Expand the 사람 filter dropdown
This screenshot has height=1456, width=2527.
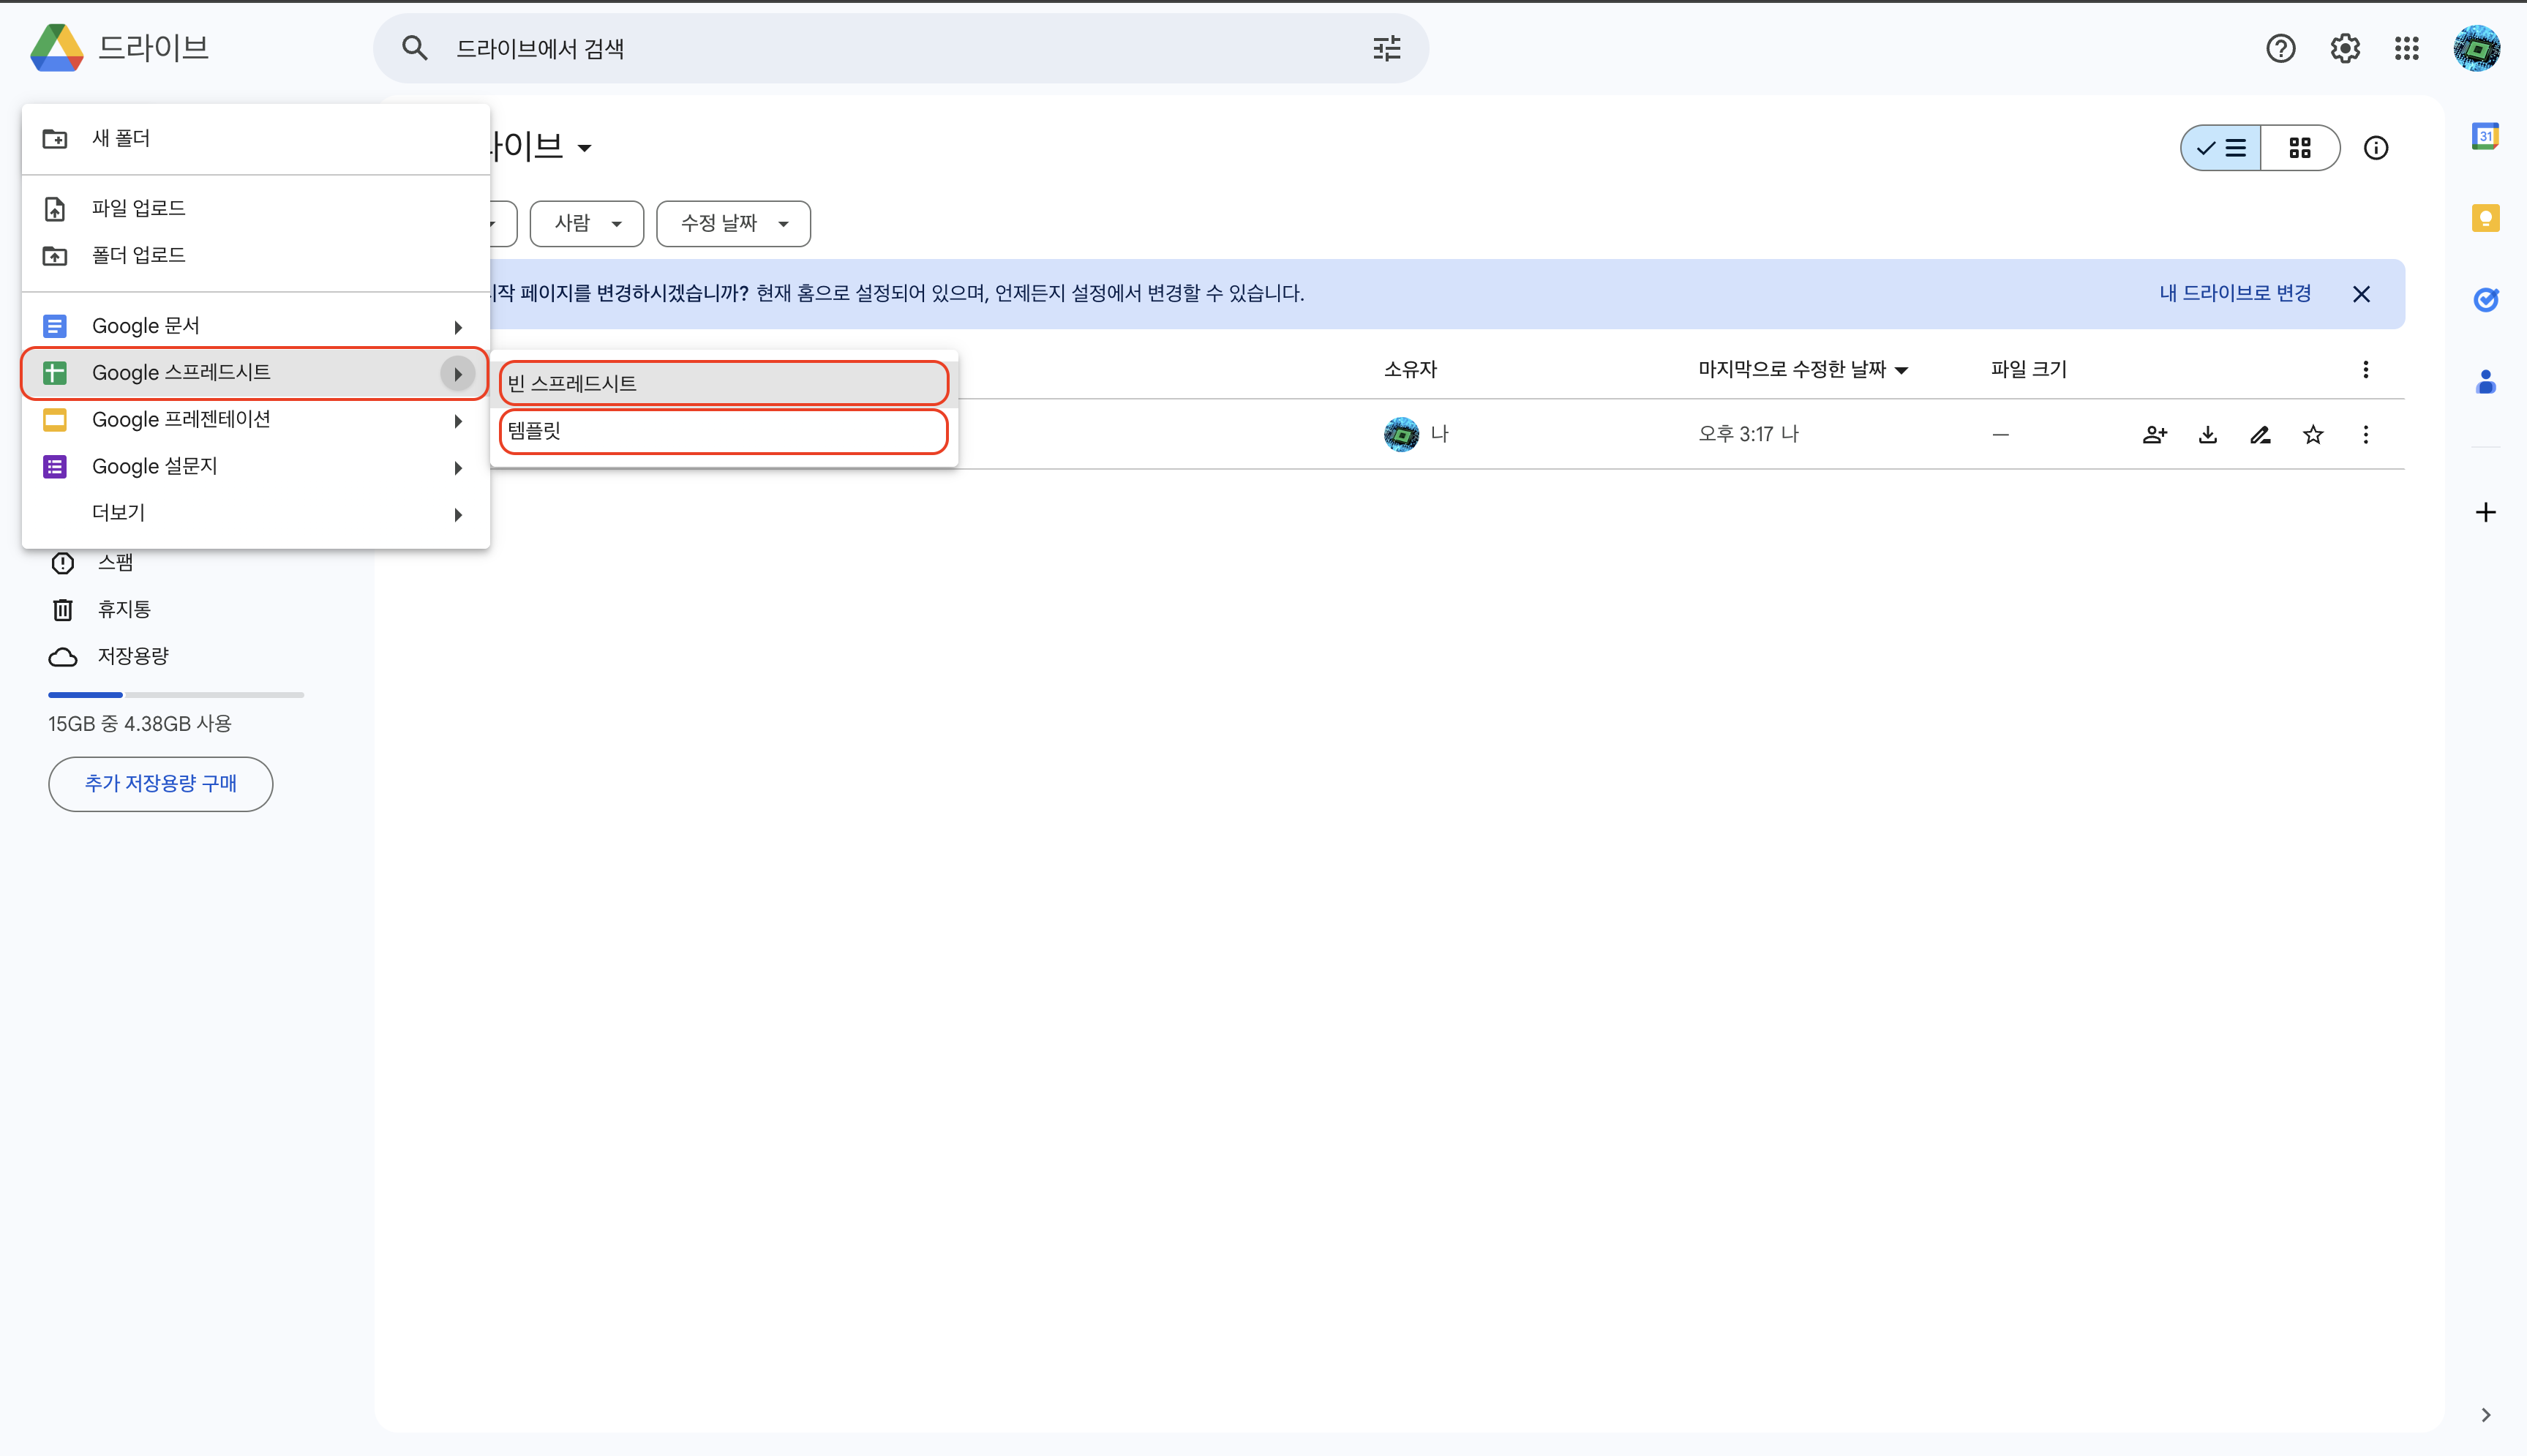tap(587, 223)
